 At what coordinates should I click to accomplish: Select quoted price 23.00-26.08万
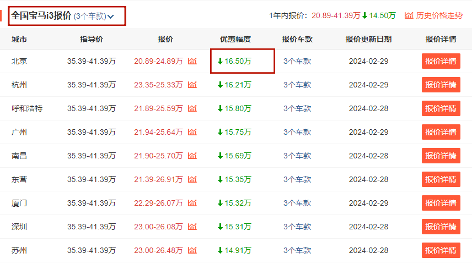tap(158, 227)
